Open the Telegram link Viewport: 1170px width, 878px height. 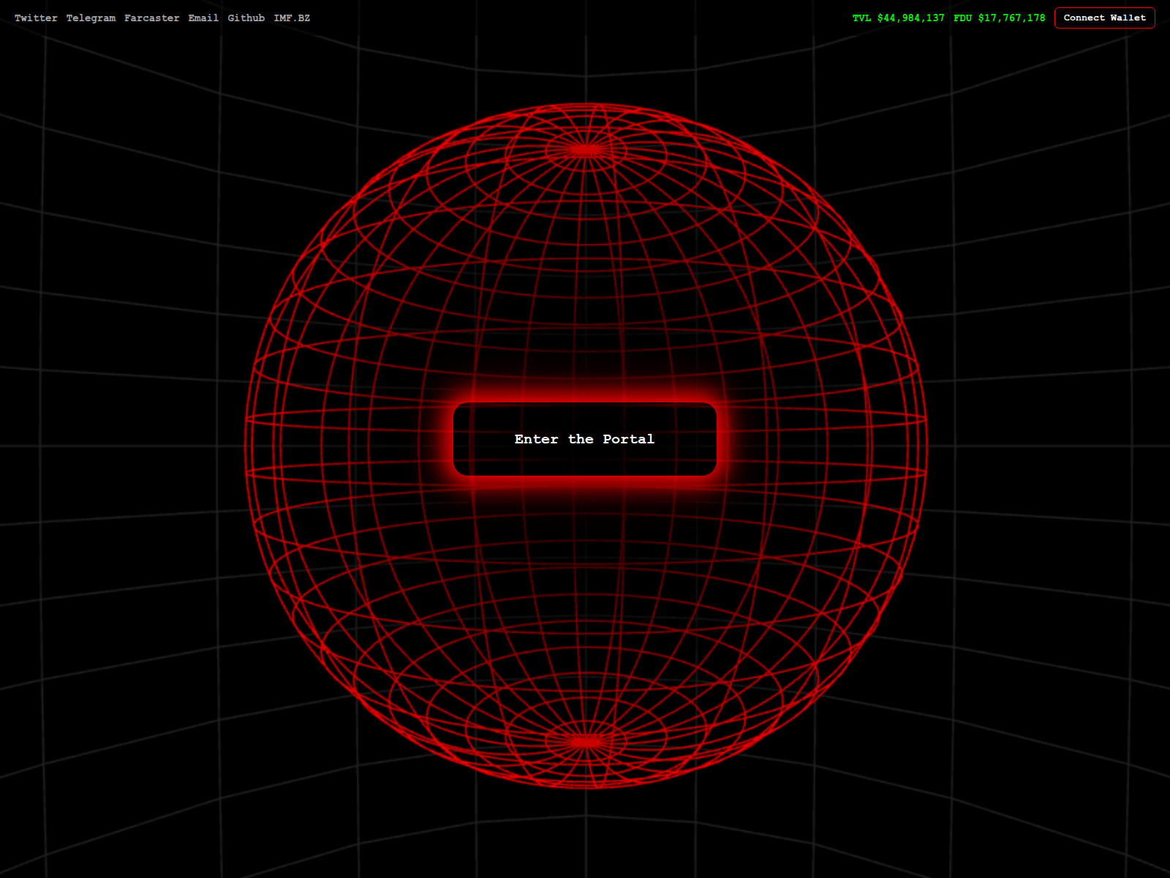tap(91, 18)
